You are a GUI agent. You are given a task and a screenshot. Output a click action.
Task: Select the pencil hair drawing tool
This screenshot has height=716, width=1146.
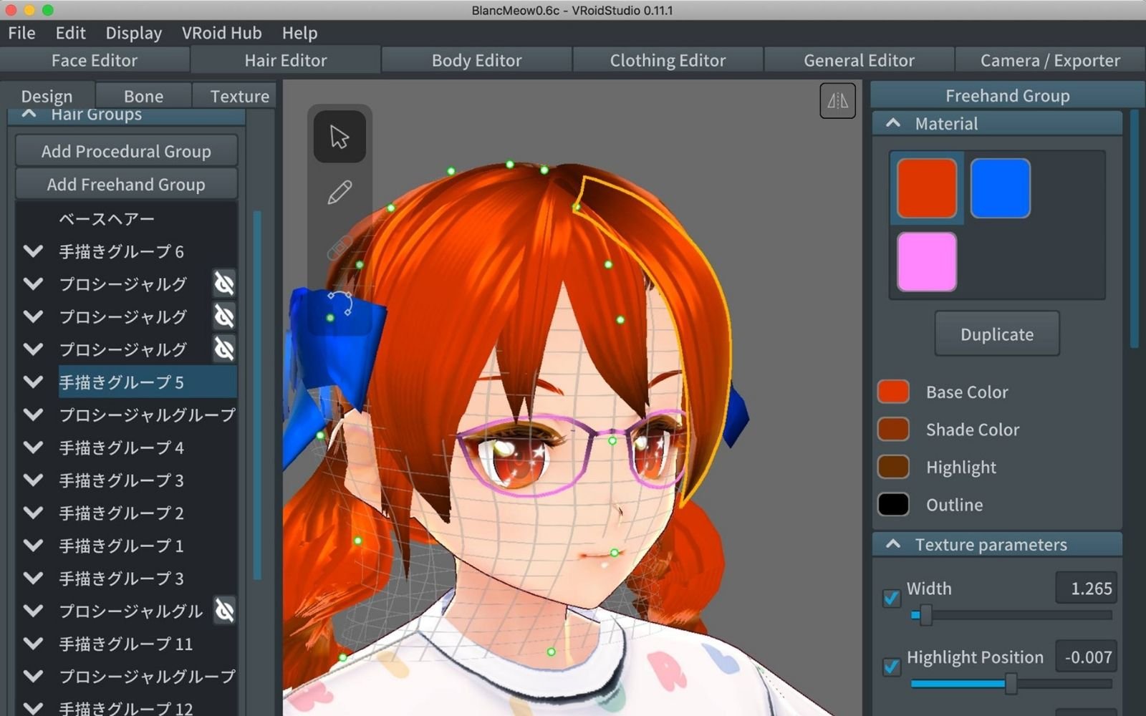click(340, 191)
